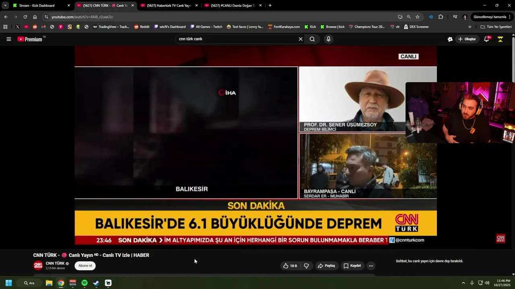The image size is (515, 289).
Task: Open the CNN TÜRK channel avatar
Action: point(38,265)
